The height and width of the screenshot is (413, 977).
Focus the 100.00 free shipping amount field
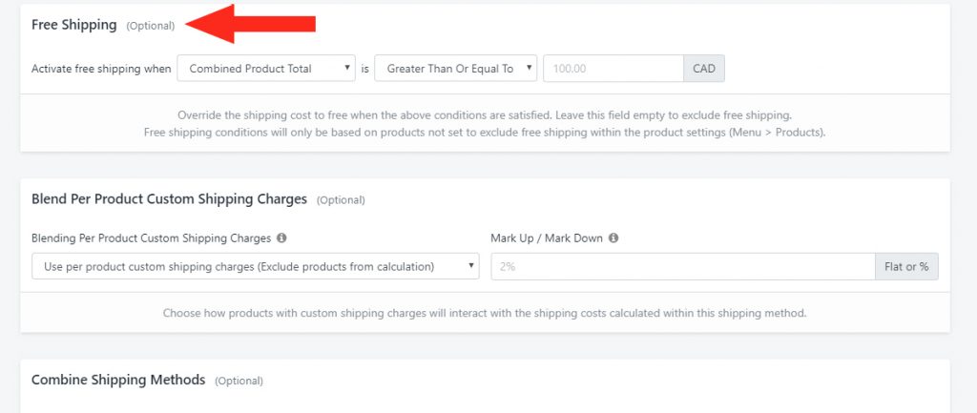coord(613,69)
